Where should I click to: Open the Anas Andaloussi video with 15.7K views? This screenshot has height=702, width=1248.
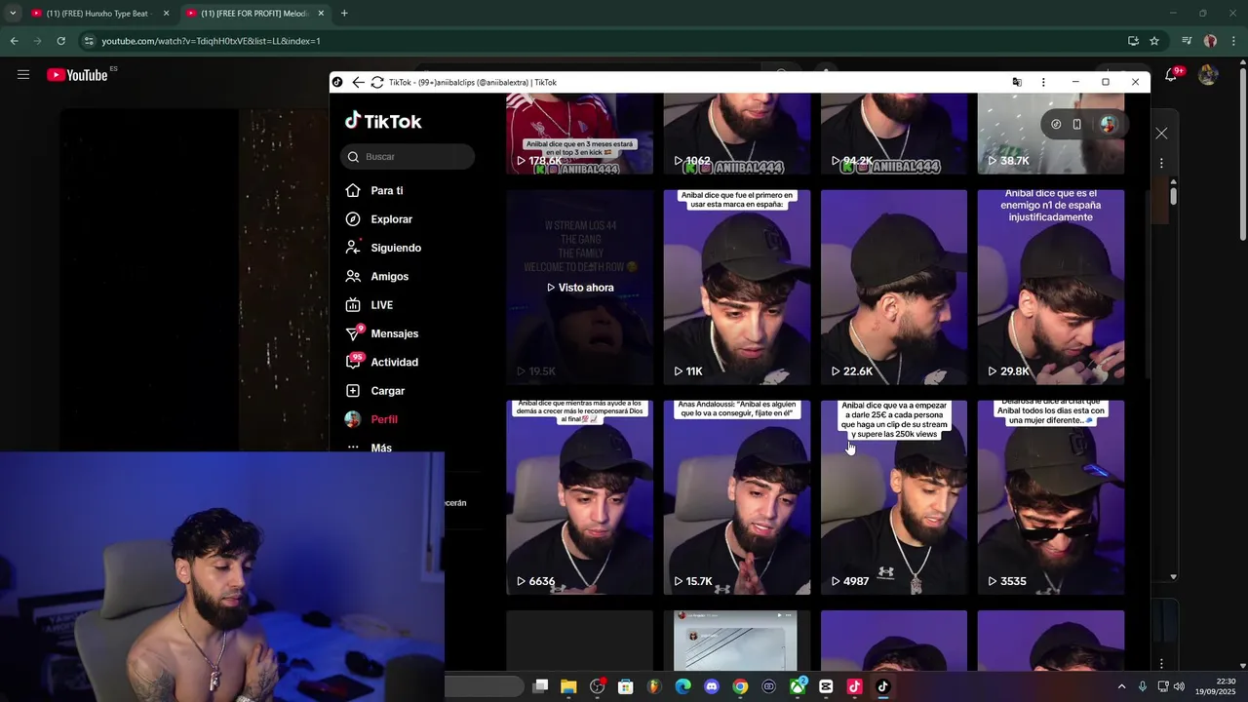click(737, 497)
